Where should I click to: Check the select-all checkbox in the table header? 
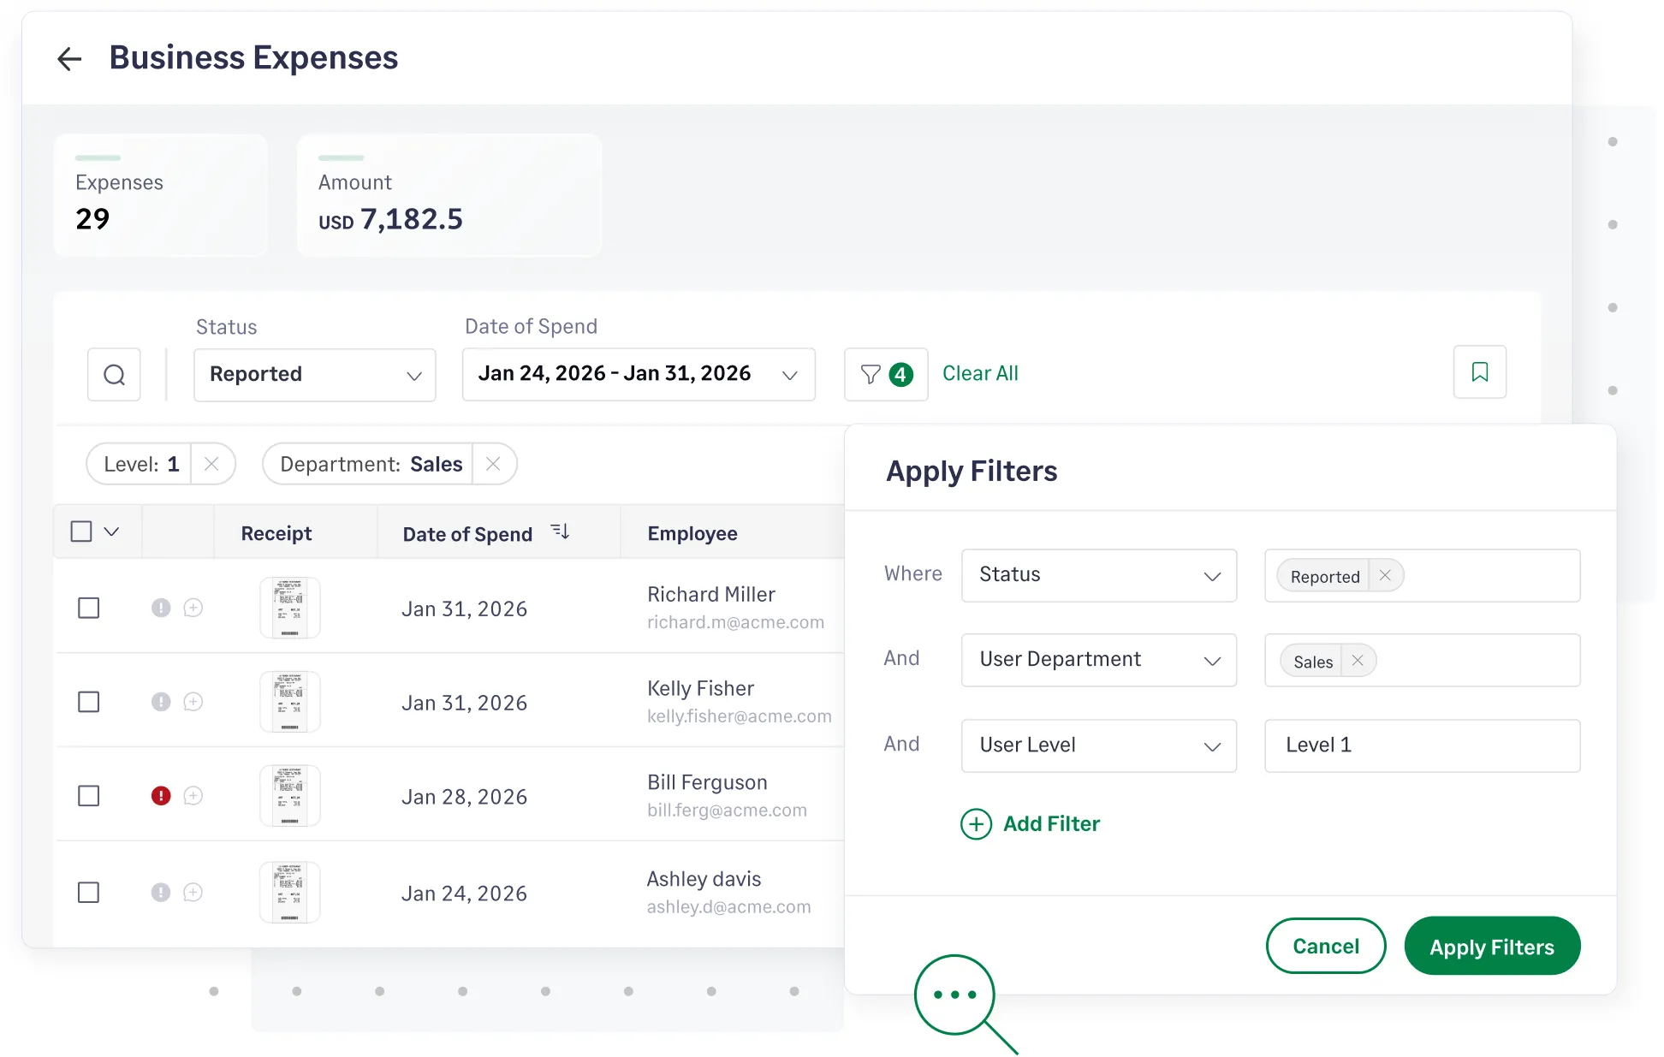[x=81, y=531]
